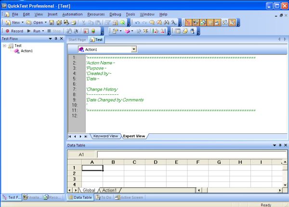Click the Stop button in automation toolbar
This screenshot has width=289, height=207.
point(54,31)
